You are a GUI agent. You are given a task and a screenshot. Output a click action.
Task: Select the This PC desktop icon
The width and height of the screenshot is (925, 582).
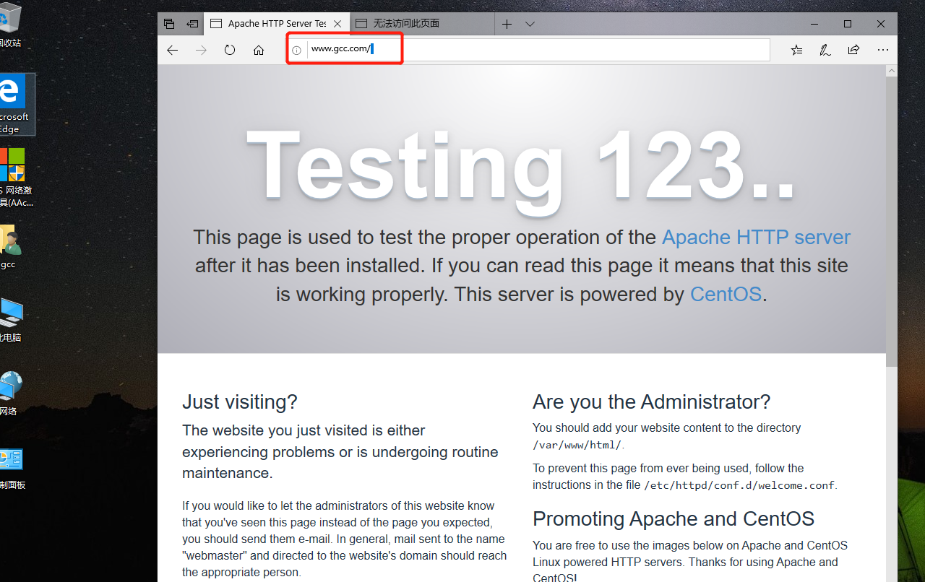(11, 320)
